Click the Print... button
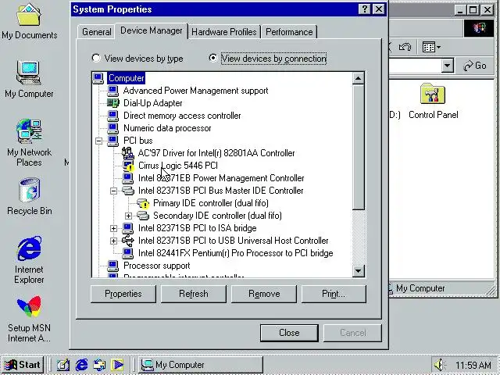 point(334,294)
